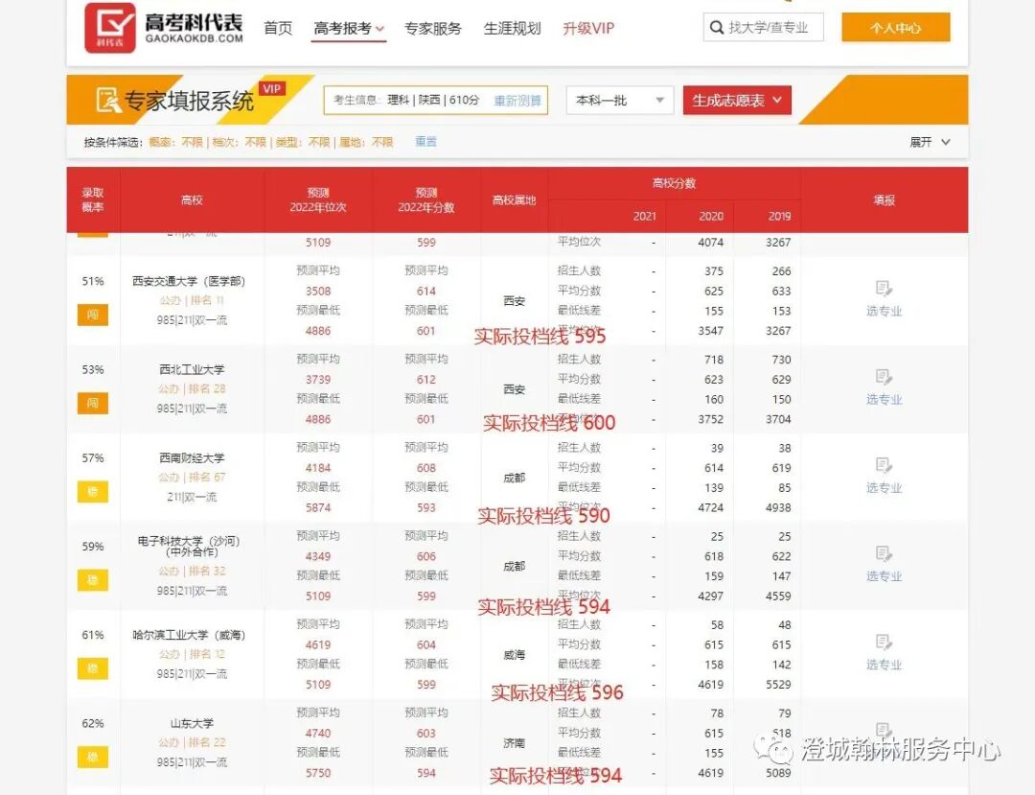Click the university name 哈尔滨工业大学（威海）
This screenshot has width=1035, height=795.
[x=189, y=635]
